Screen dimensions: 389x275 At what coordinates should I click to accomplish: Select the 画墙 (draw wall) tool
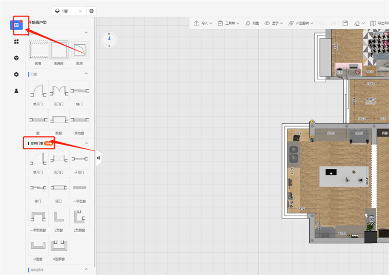pos(37,50)
